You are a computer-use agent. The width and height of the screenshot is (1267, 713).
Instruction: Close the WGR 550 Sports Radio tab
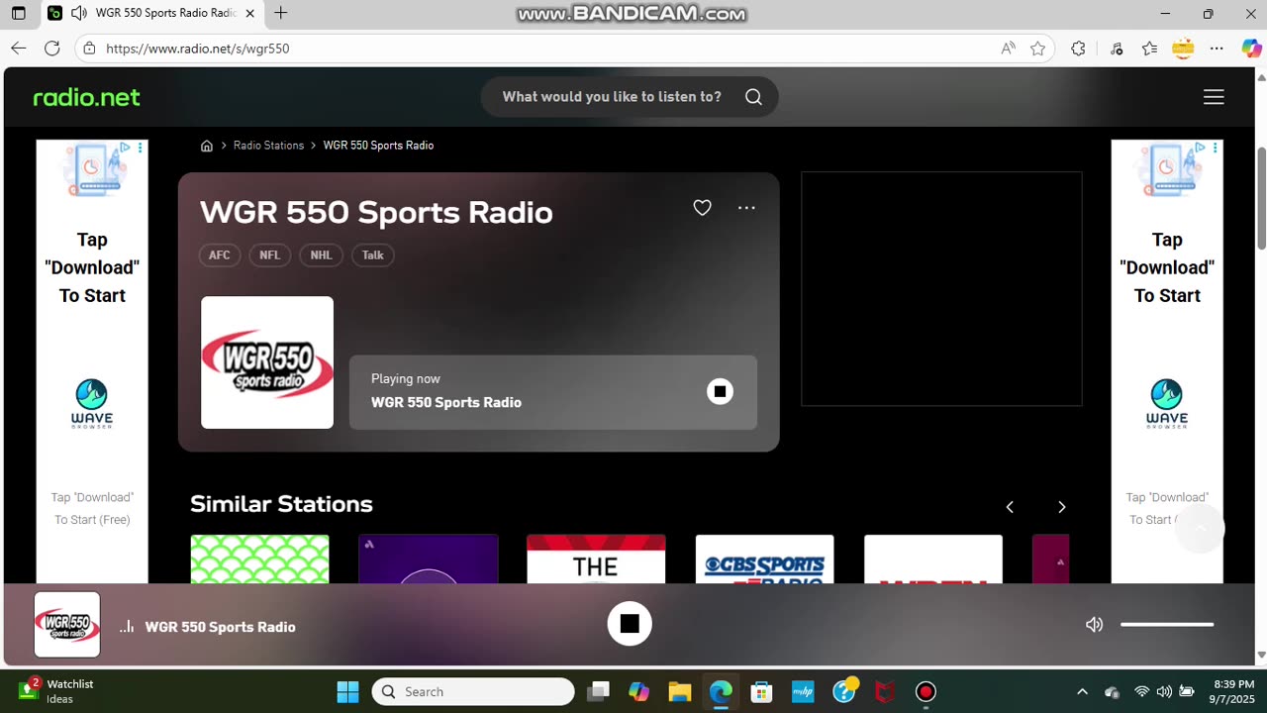click(x=249, y=14)
